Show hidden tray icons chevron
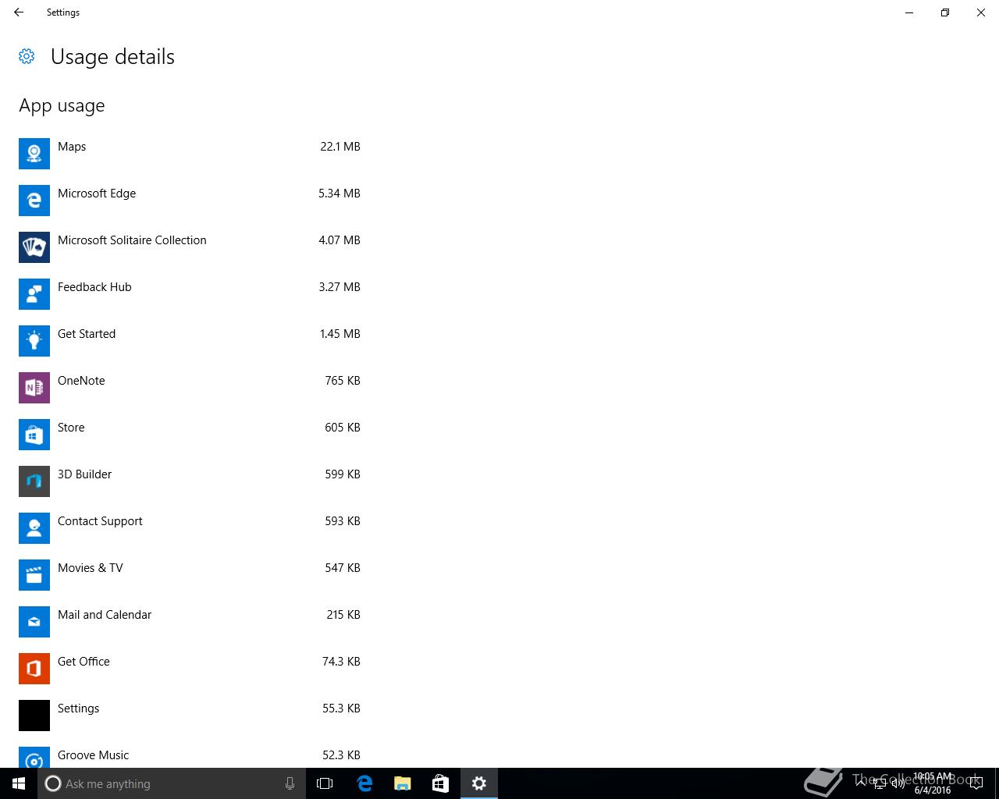Image resolution: width=999 pixels, height=799 pixels. pyautogui.click(x=861, y=782)
